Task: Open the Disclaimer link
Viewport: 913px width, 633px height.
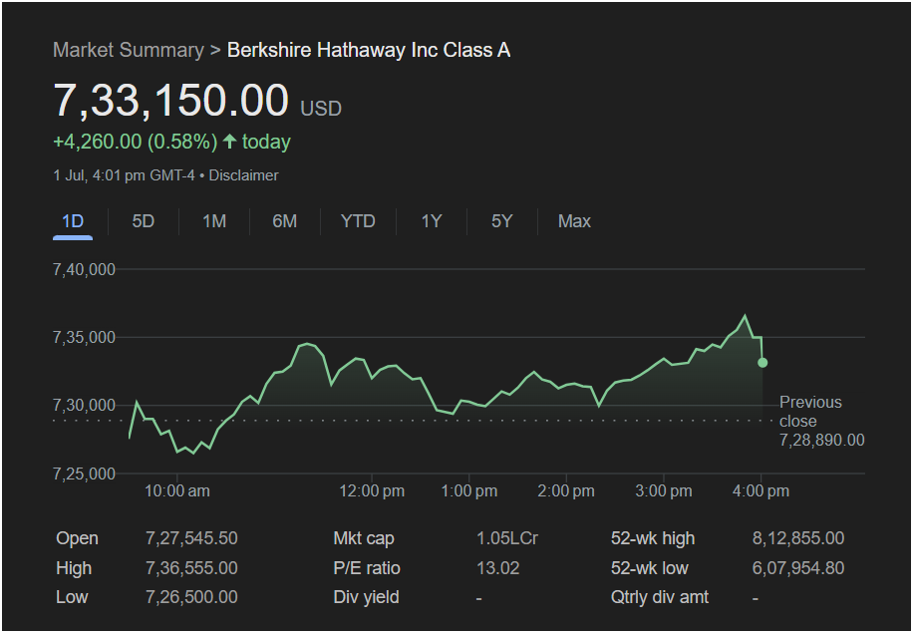Action: pyautogui.click(x=243, y=175)
